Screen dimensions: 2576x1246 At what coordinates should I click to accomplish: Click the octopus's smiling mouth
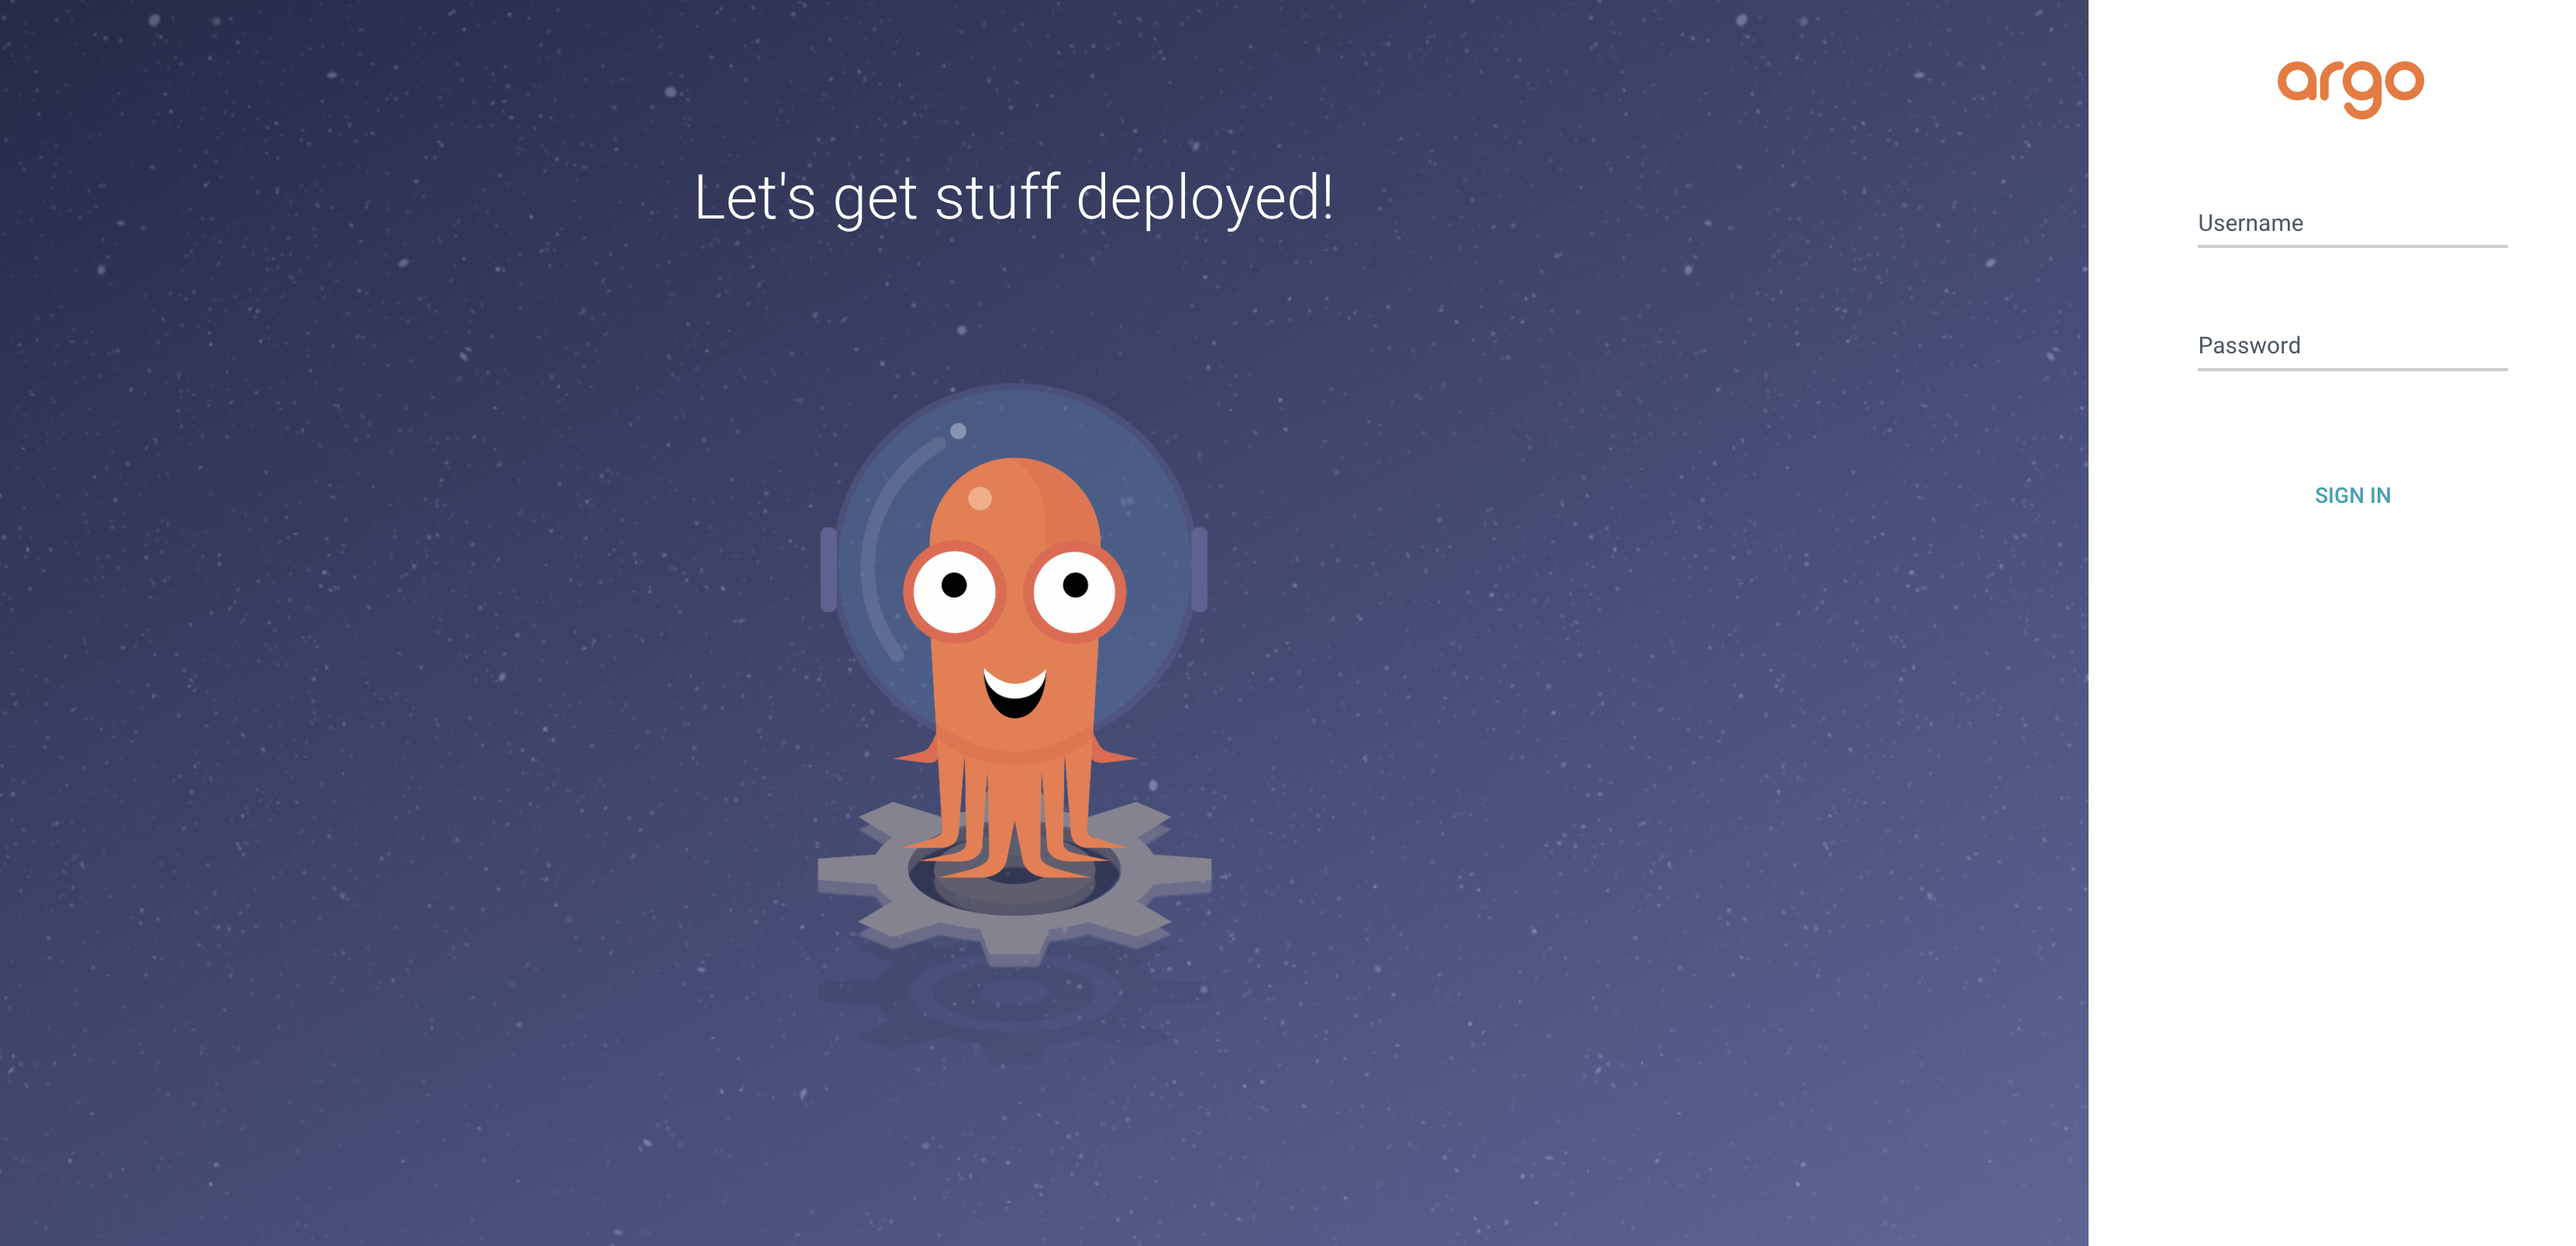click(x=1015, y=692)
